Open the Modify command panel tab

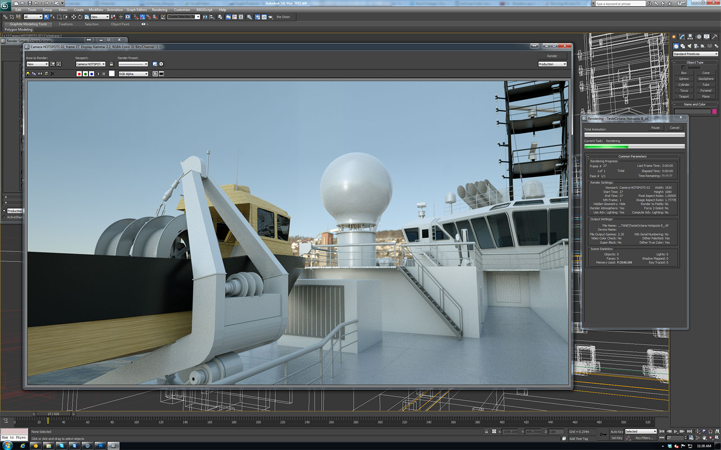[682, 37]
